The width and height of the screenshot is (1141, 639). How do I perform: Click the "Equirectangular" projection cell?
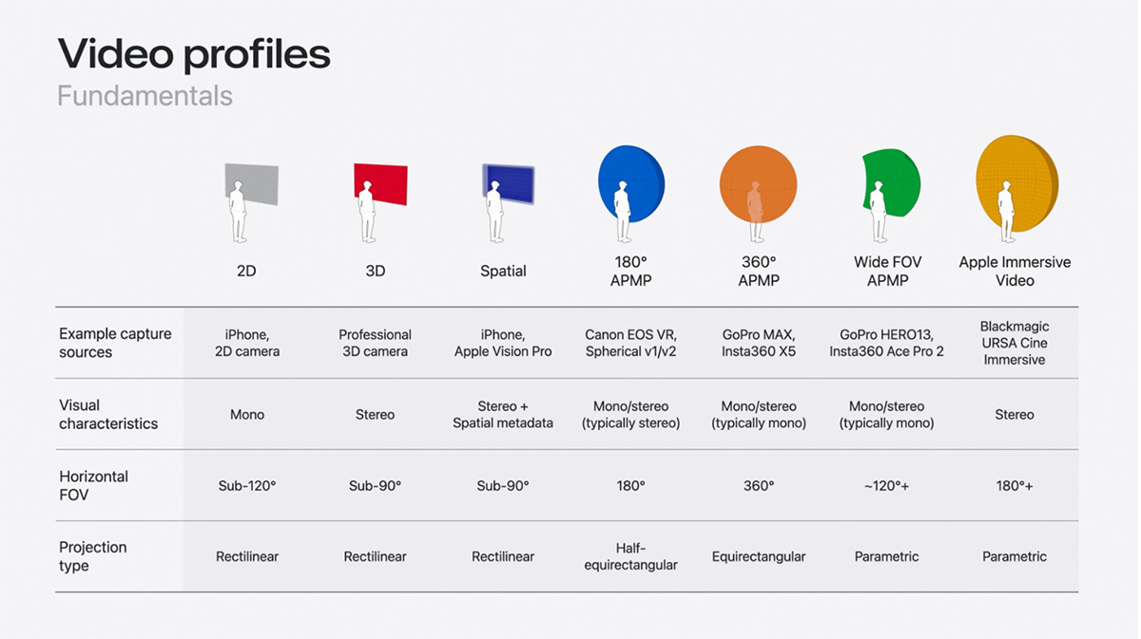point(758,556)
